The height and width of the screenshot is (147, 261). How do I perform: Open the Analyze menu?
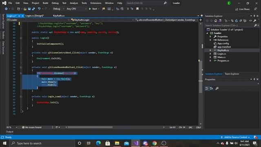point(74,3)
